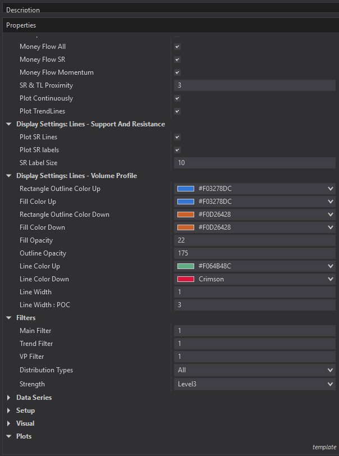Expand the Visual section
This screenshot has width=339, height=456.
point(9,423)
